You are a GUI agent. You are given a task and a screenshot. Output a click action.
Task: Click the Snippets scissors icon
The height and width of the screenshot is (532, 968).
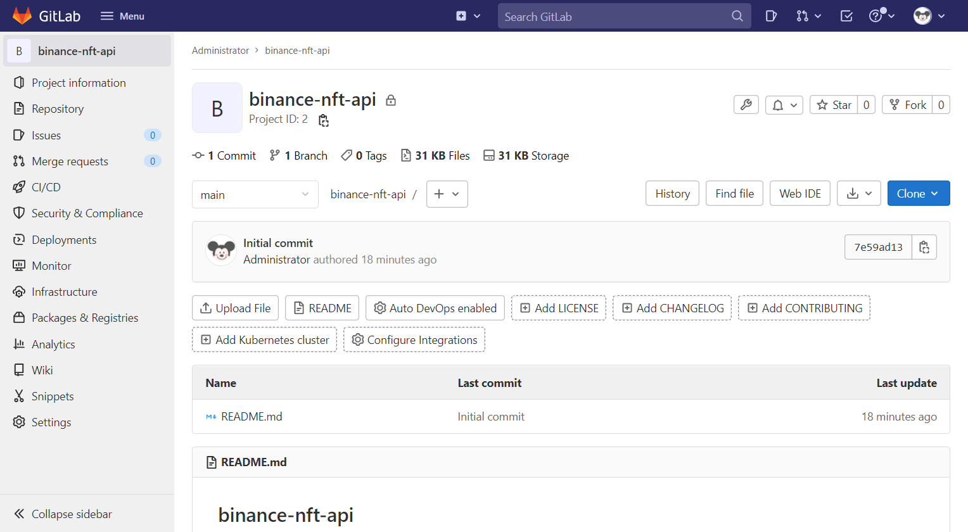pos(19,396)
